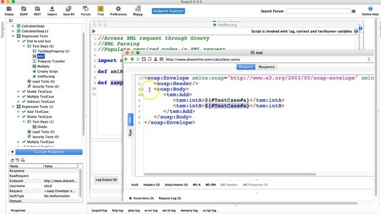Click the person-shaped icon in Add toolbar
The image size is (381, 214).
click(x=155, y=59)
